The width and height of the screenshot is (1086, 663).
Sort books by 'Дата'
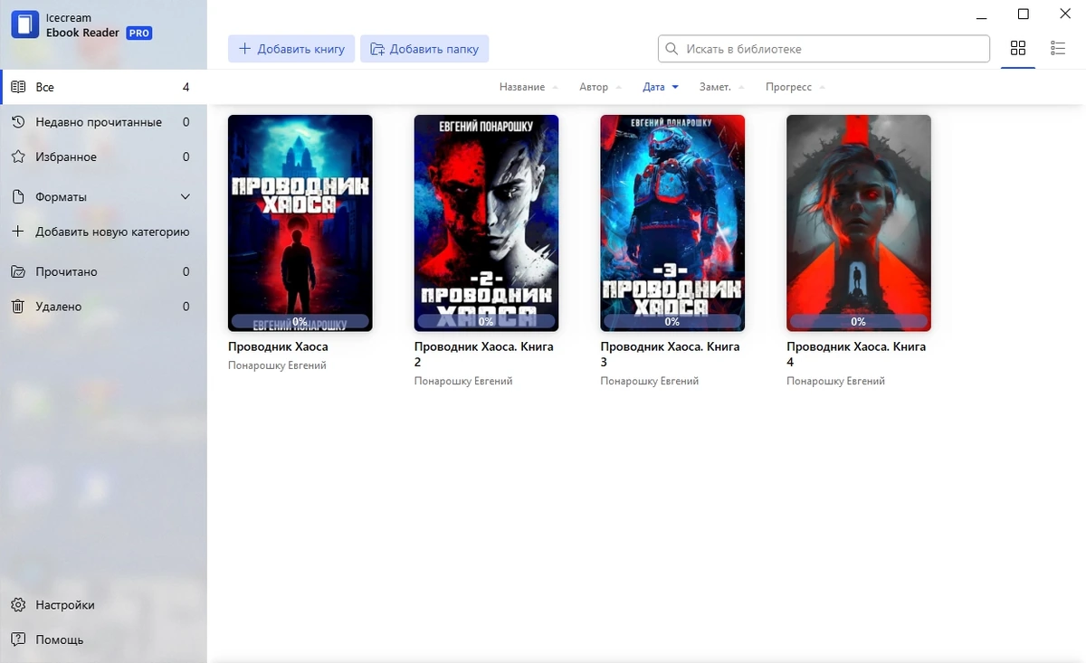tap(661, 88)
